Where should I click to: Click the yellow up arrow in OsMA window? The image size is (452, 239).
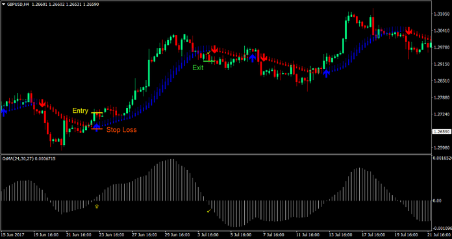(x=97, y=206)
